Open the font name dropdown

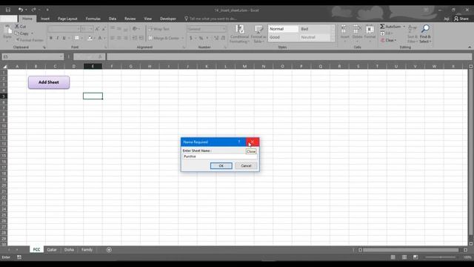point(79,29)
